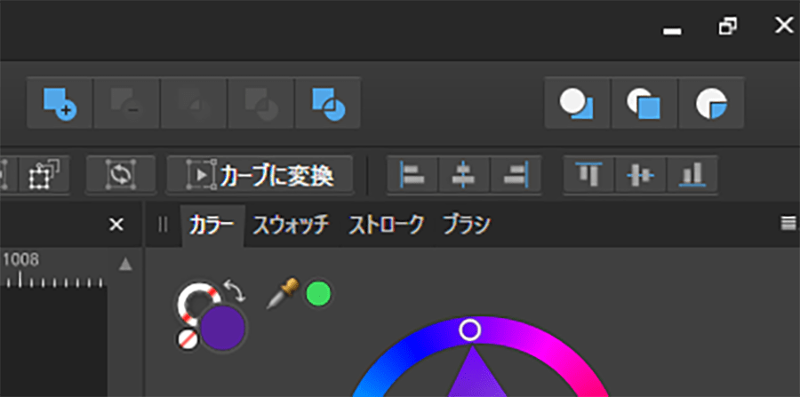Pick up the eyedropper color picker

point(283,294)
